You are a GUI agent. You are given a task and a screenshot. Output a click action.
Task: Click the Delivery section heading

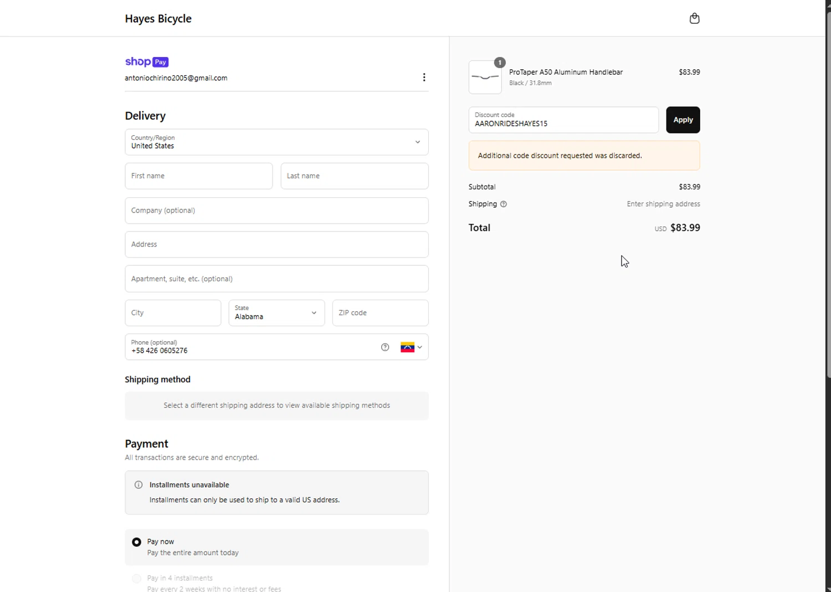(145, 116)
